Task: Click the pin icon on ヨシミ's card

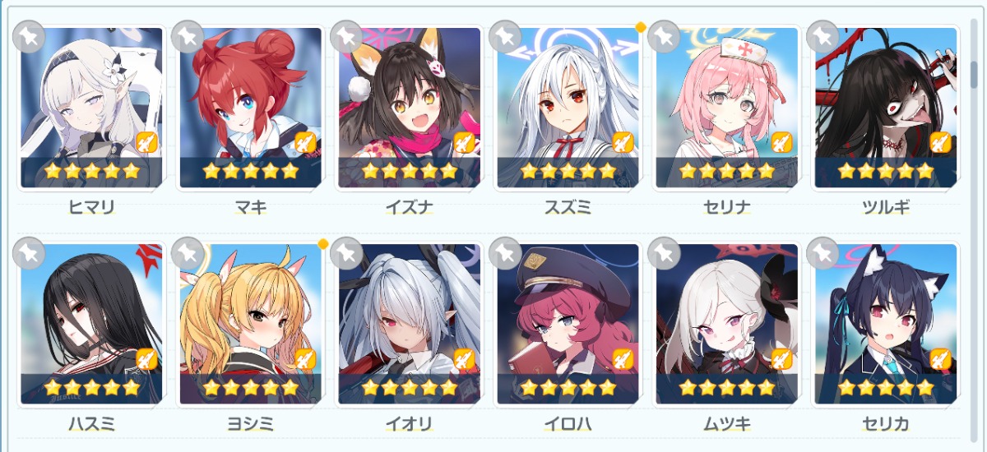Action: coord(188,252)
